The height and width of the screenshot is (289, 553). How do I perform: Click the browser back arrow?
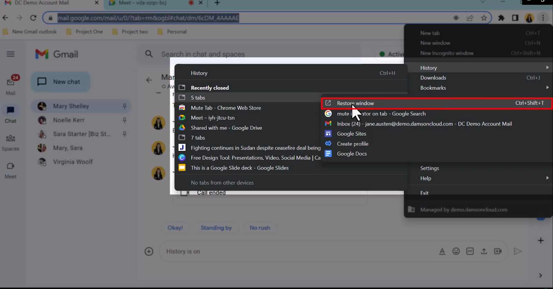tap(5, 18)
